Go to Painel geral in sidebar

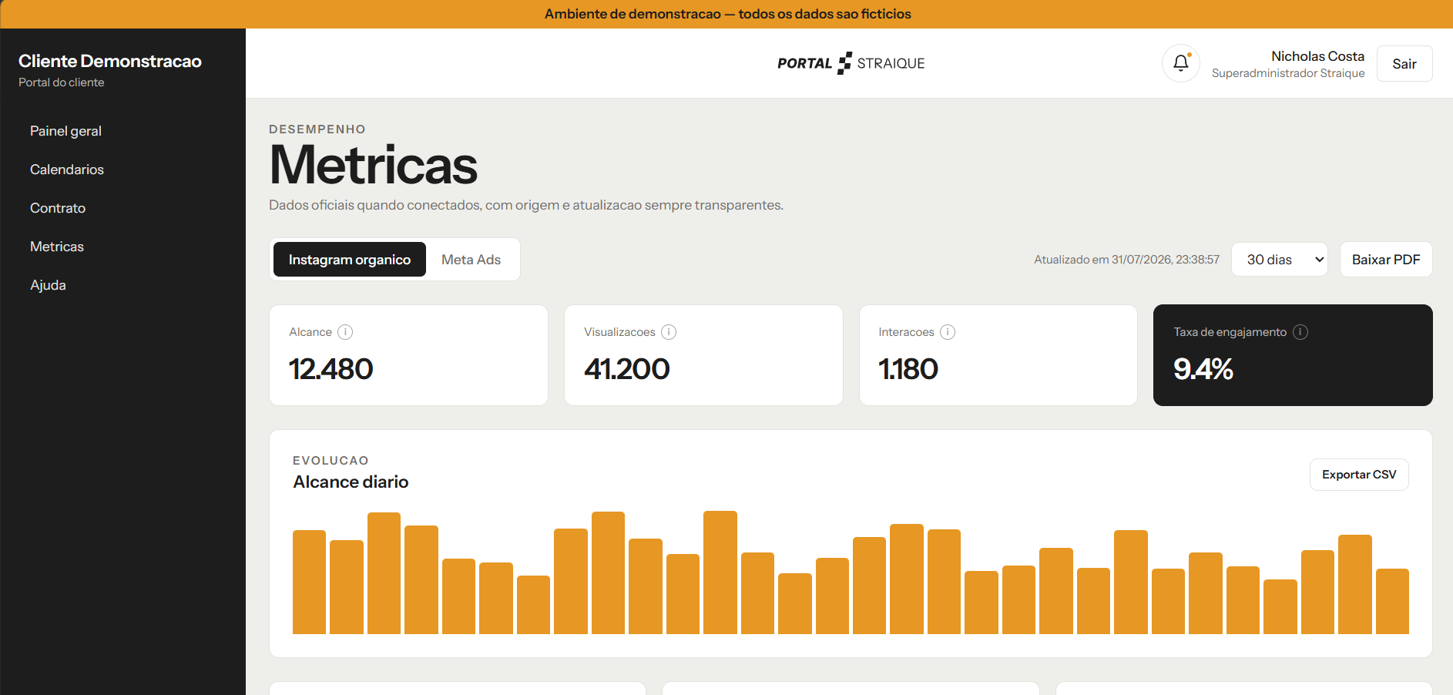coord(65,131)
